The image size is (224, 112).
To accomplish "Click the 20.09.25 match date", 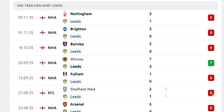I will 26,63.
